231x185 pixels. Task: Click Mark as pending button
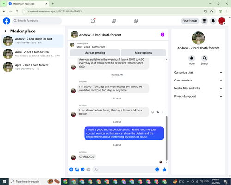tap(95, 53)
